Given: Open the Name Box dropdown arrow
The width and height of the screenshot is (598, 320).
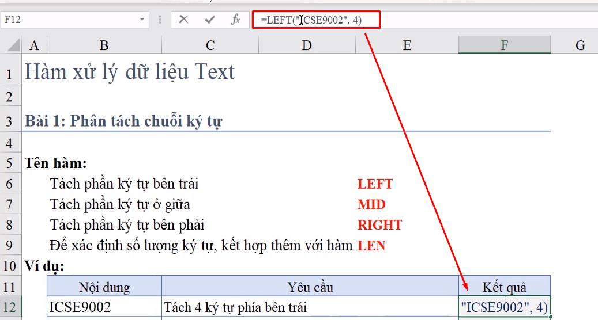Looking at the screenshot, I should point(142,20).
